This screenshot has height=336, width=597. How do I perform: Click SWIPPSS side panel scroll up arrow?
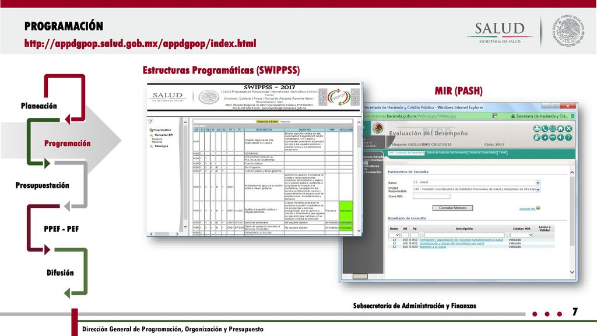coord(185,123)
